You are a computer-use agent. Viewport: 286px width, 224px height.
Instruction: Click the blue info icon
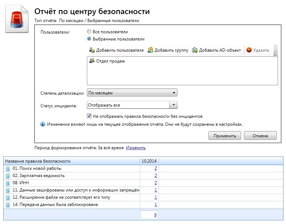point(43,124)
